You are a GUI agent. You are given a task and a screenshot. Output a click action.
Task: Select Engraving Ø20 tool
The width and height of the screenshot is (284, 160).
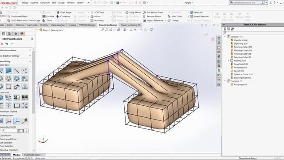tap(239, 44)
